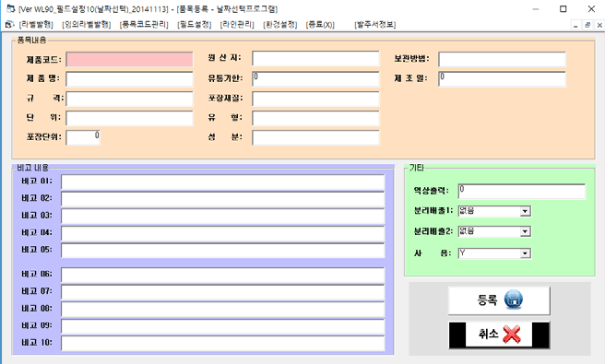Click into the 비고 07 field

coord(223,292)
